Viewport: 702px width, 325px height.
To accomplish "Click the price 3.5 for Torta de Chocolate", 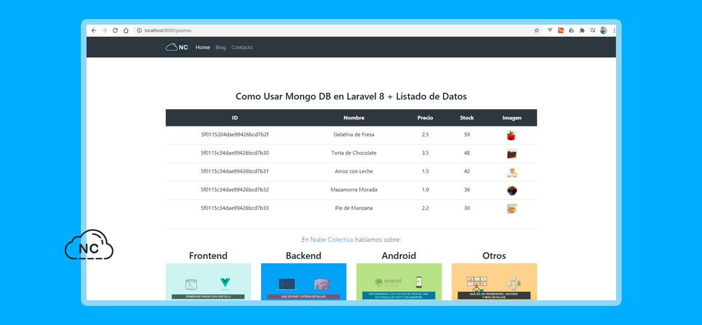I will pos(425,153).
